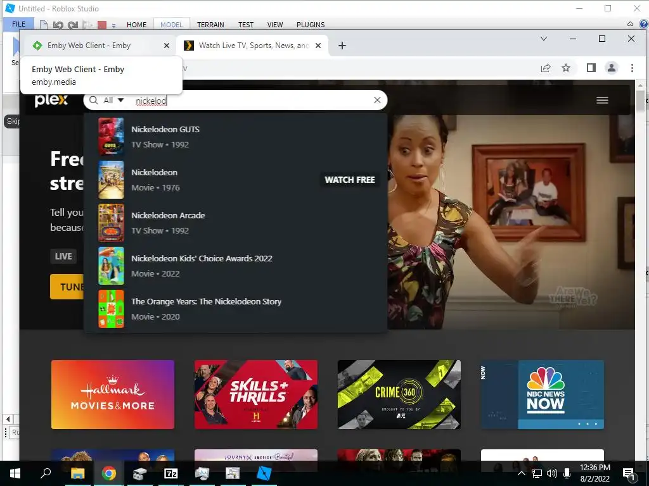Select Nickelodeon Arcade TV show result
The width and height of the screenshot is (649, 486).
tap(236, 223)
